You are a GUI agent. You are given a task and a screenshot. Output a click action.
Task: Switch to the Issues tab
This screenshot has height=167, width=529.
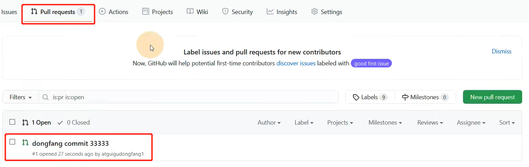coord(9,12)
